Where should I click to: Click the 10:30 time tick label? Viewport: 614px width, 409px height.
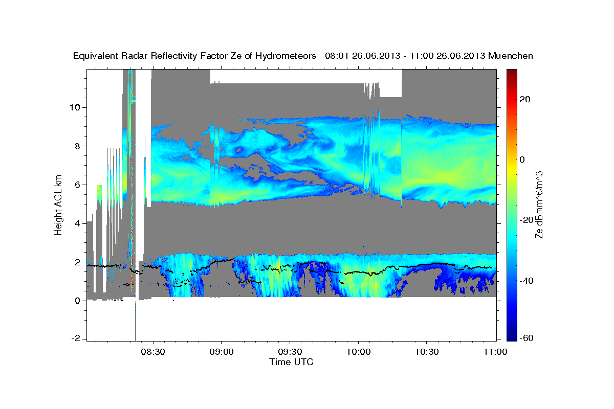point(427,352)
